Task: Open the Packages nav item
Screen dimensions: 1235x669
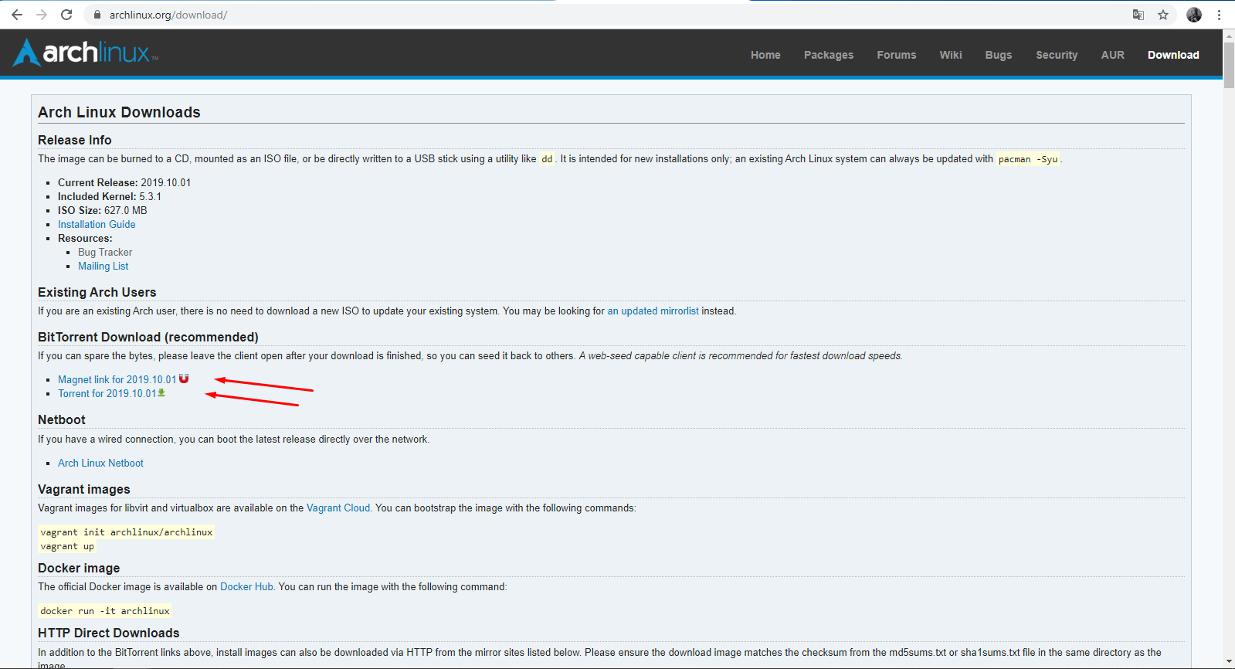Action: [829, 55]
